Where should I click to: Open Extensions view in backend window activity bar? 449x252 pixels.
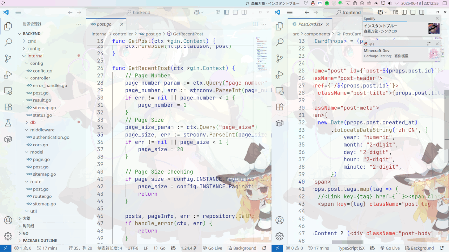coord(8,107)
